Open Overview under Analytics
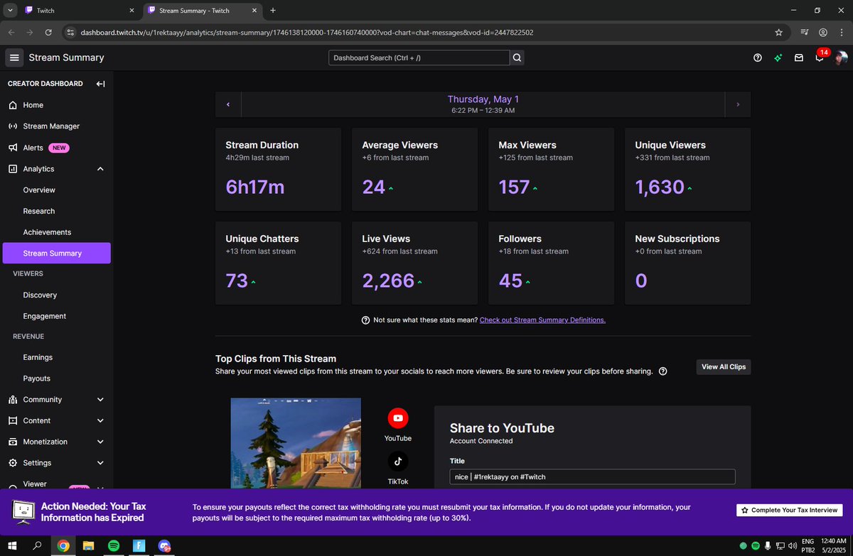This screenshot has width=853, height=556. 39,190
